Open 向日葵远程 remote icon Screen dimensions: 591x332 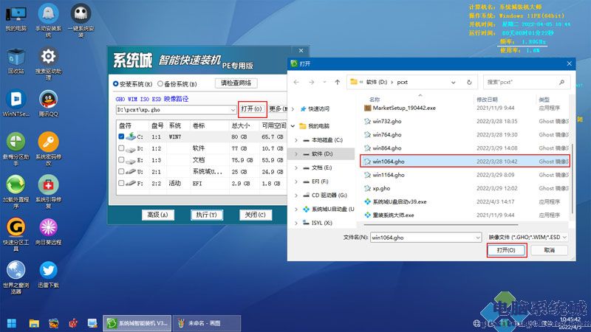[x=48, y=232]
